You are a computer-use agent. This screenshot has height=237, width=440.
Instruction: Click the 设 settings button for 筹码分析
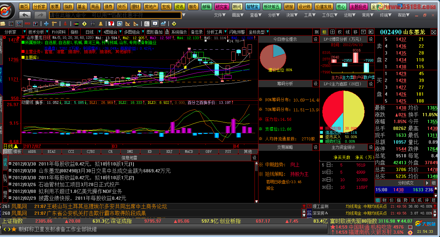coord(315,84)
